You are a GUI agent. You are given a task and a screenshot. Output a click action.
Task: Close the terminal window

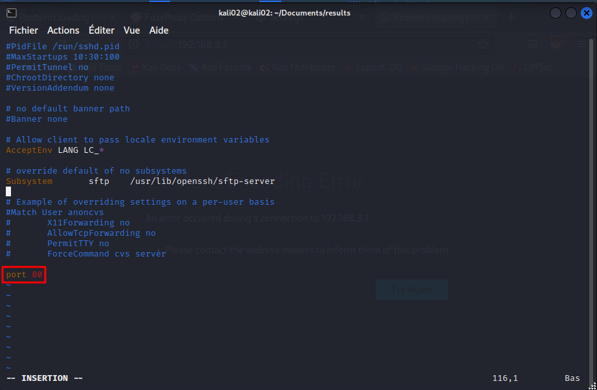585,13
